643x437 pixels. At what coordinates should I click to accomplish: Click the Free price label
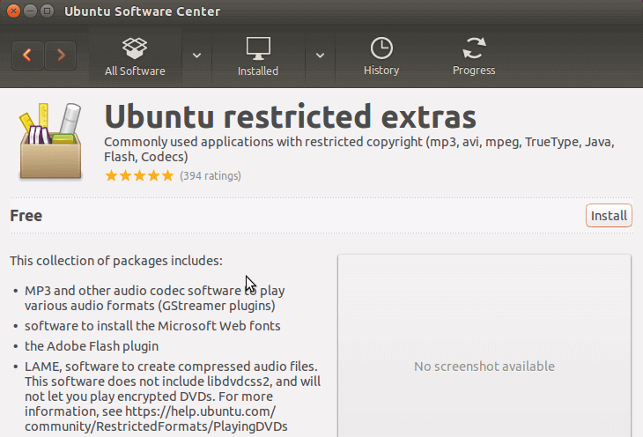coord(26,216)
